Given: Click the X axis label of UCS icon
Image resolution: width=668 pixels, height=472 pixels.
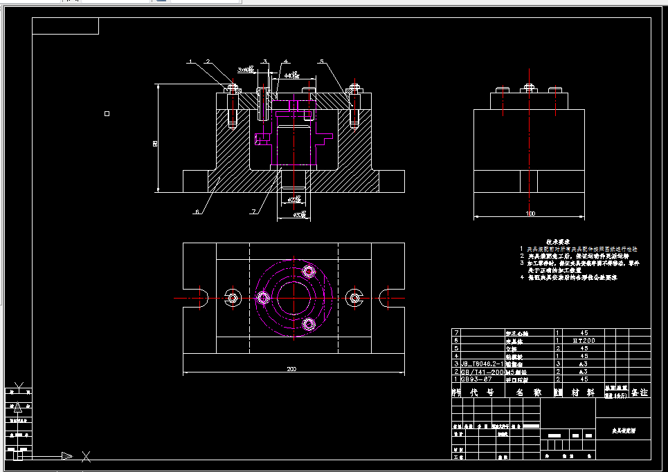Looking at the screenshot, I should (86, 457).
